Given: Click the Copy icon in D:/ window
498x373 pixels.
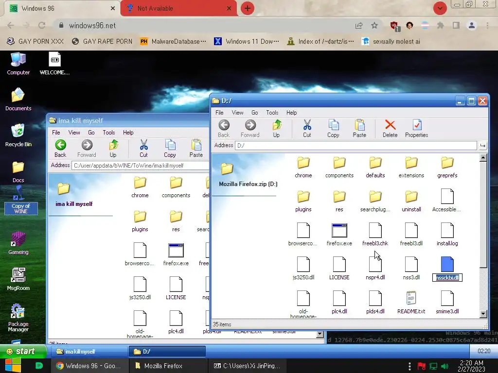Looking at the screenshot, I should [x=333, y=128].
